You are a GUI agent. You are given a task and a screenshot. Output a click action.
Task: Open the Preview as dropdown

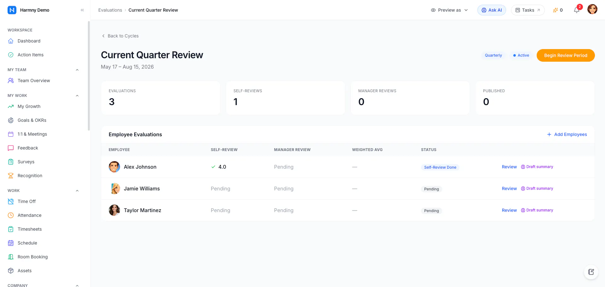(x=449, y=10)
